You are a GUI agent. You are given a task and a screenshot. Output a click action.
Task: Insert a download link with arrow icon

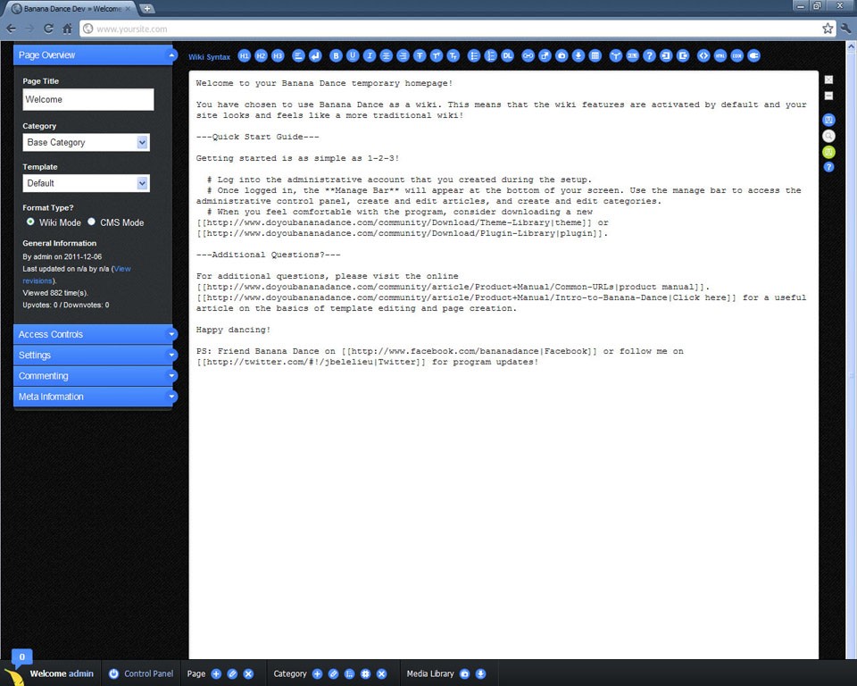click(x=578, y=55)
